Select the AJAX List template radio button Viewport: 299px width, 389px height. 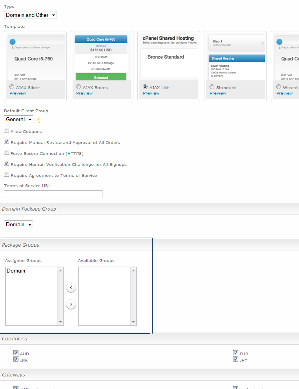145,87
